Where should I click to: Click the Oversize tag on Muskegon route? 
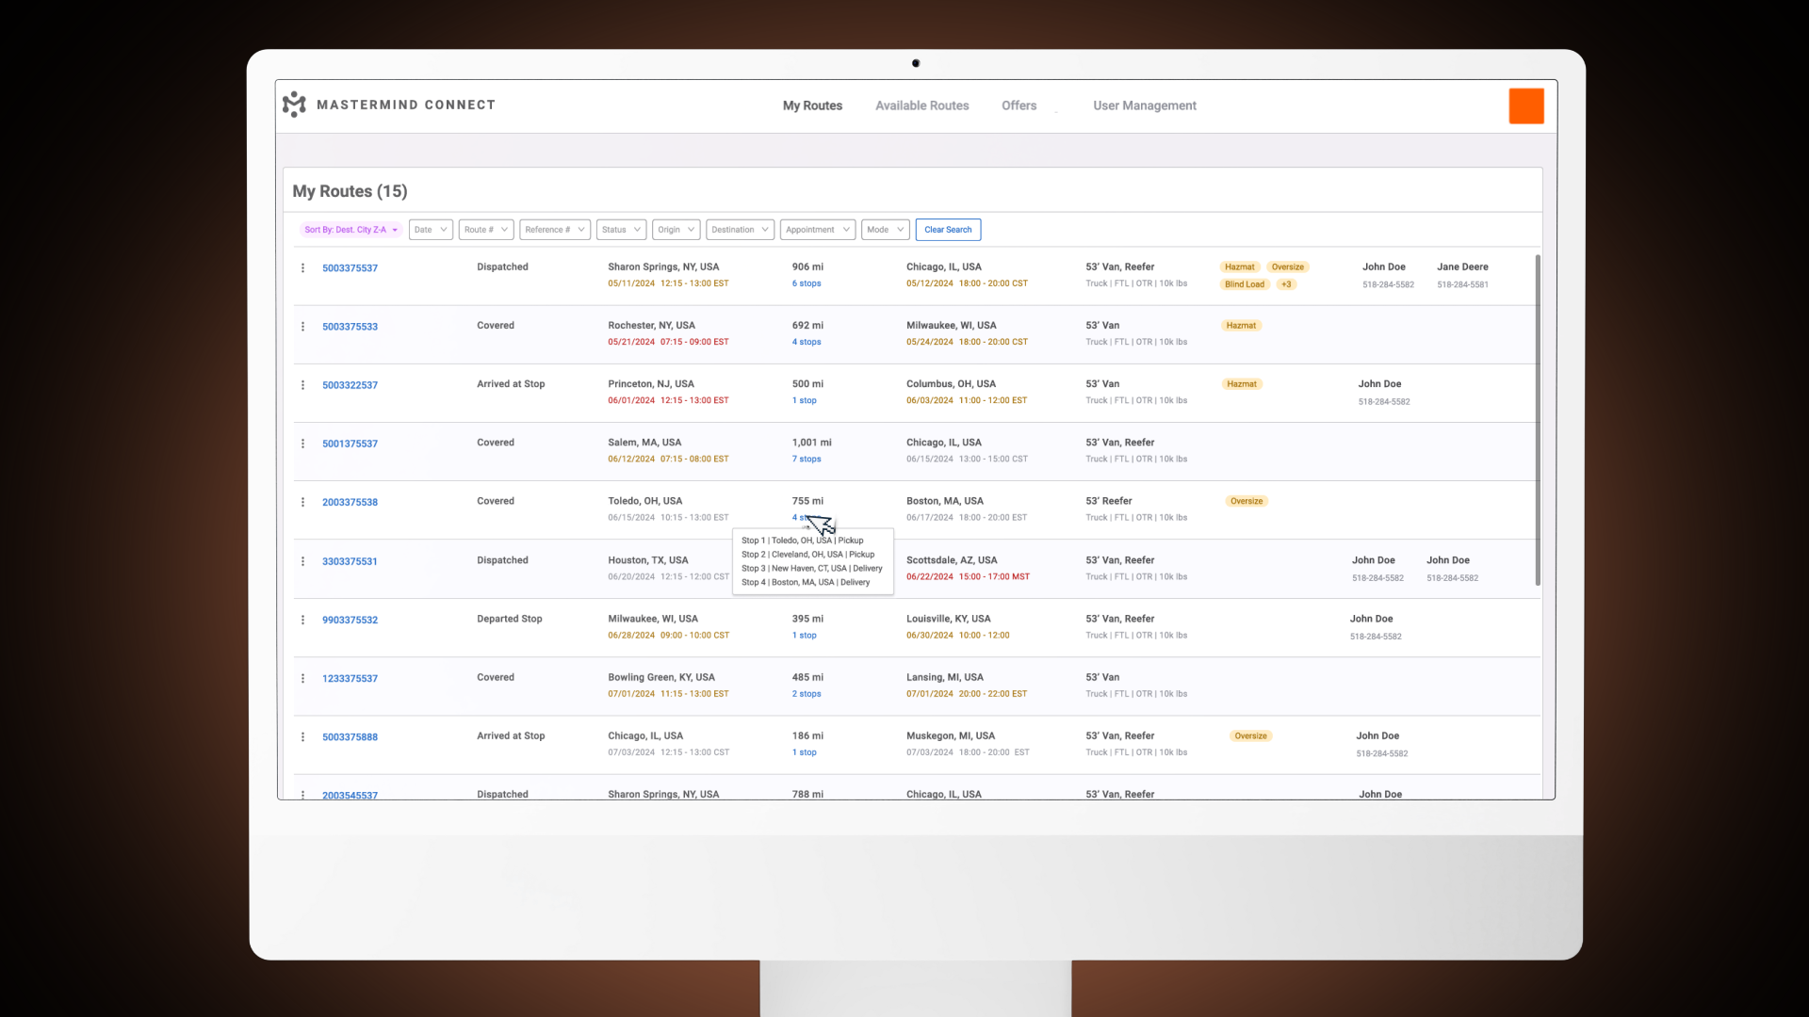tap(1250, 736)
